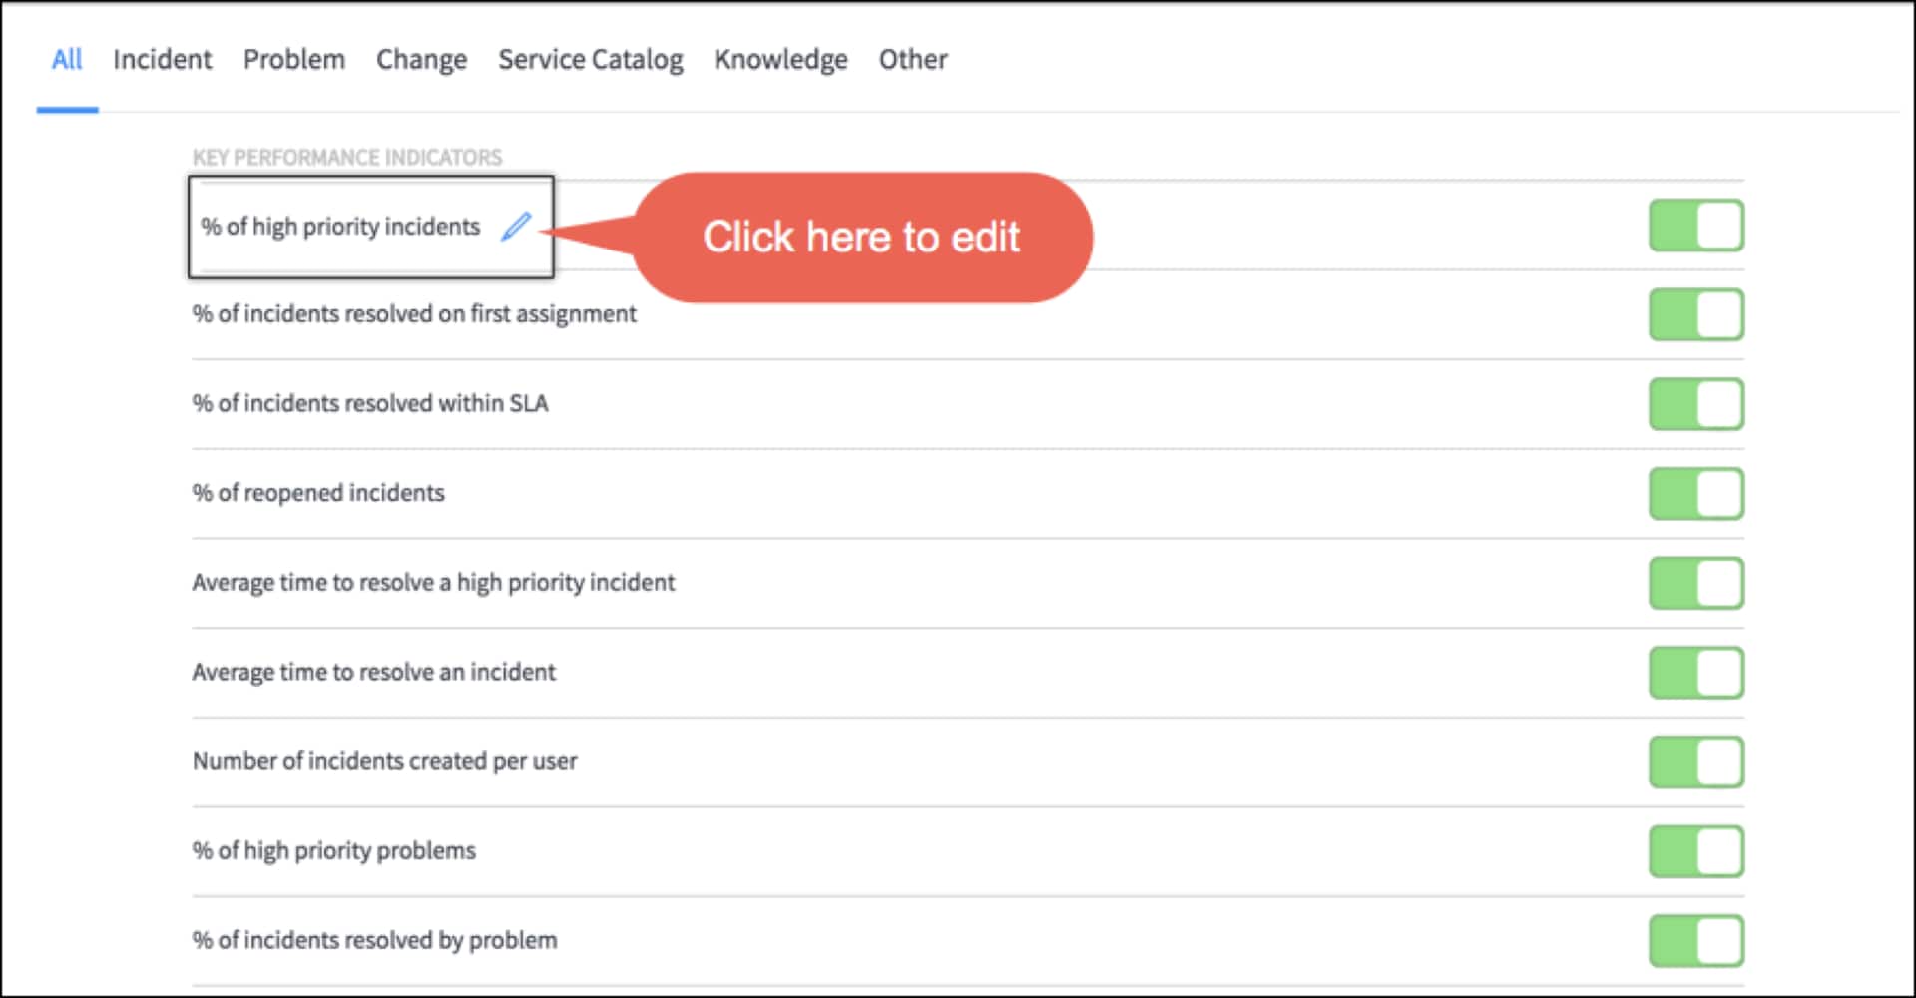Select the Other tab

913,60
